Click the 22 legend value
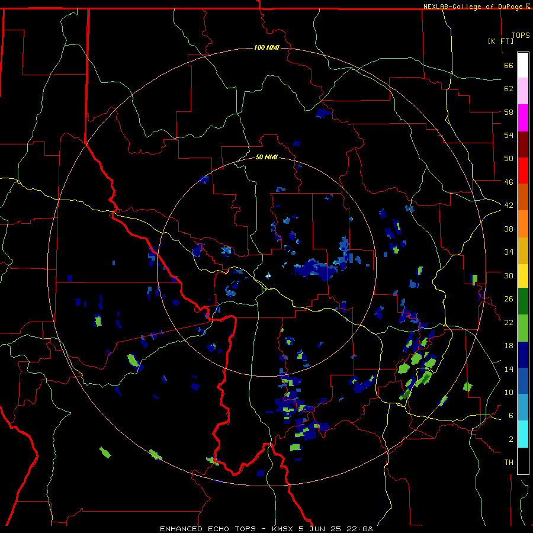 509,322
